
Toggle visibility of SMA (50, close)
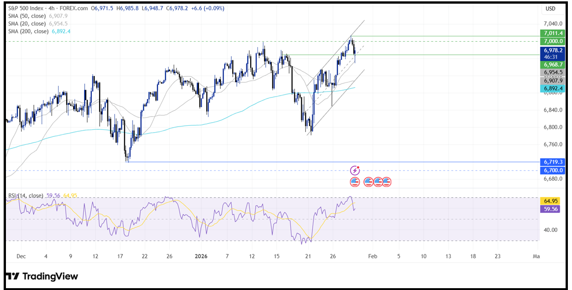[27, 16]
